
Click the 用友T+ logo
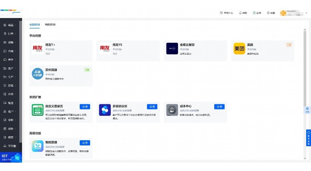[x=38, y=48]
